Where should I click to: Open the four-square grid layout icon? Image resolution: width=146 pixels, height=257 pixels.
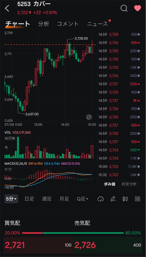(x=138, y=199)
